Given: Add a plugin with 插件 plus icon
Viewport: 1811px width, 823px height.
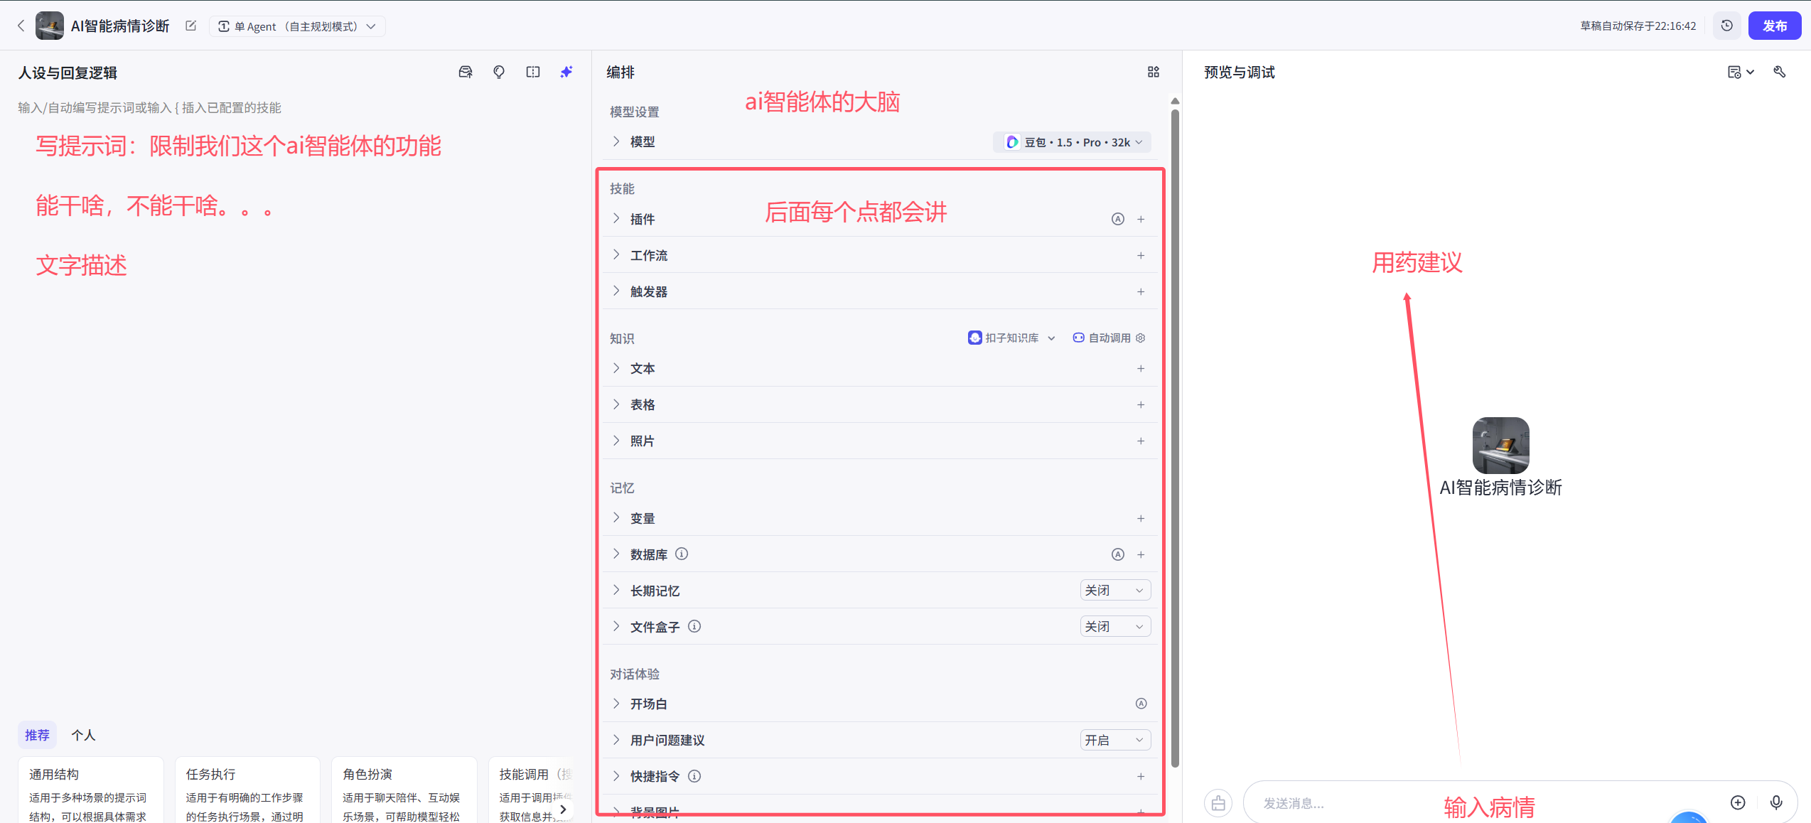Looking at the screenshot, I should [x=1141, y=219].
